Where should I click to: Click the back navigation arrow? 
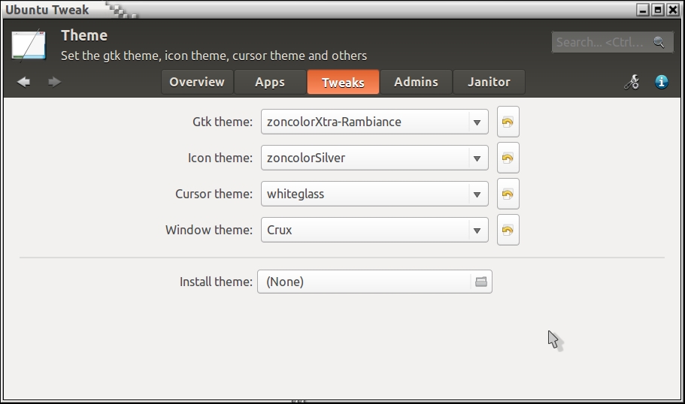click(x=23, y=82)
